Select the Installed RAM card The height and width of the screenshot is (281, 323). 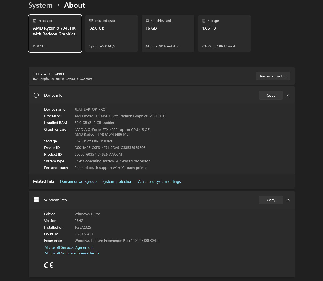pos(112,34)
